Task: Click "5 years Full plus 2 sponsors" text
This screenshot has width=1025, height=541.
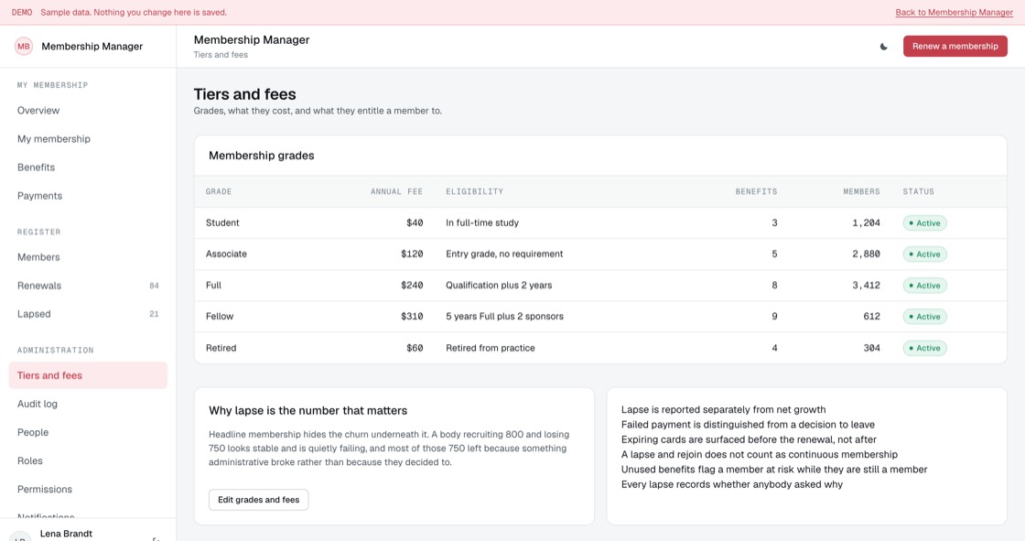Action: pos(504,317)
